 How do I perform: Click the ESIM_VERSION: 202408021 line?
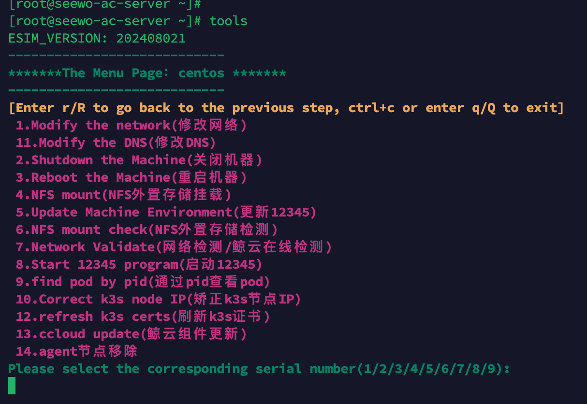(x=97, y=38)
